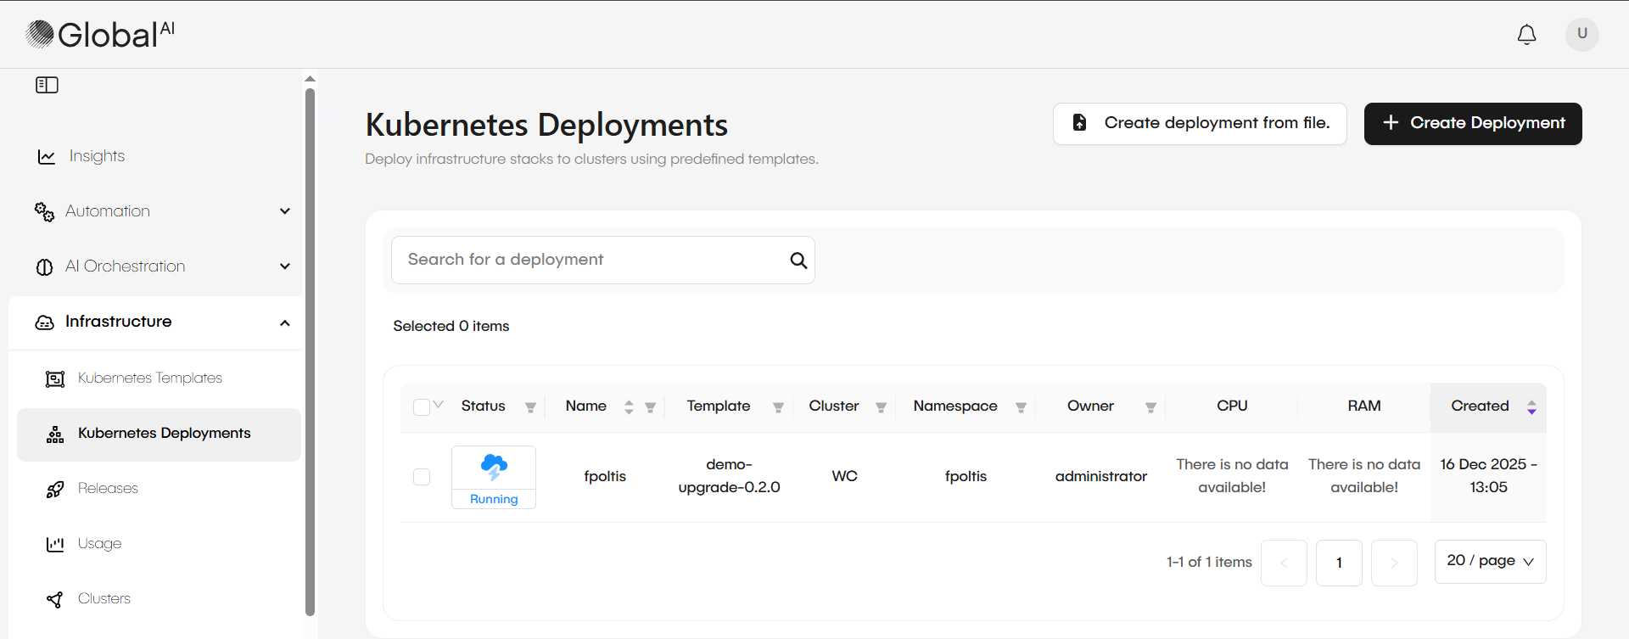1629x639 pixels.
Task: Open the Cluster column filter icon
Action: (881, 407)
